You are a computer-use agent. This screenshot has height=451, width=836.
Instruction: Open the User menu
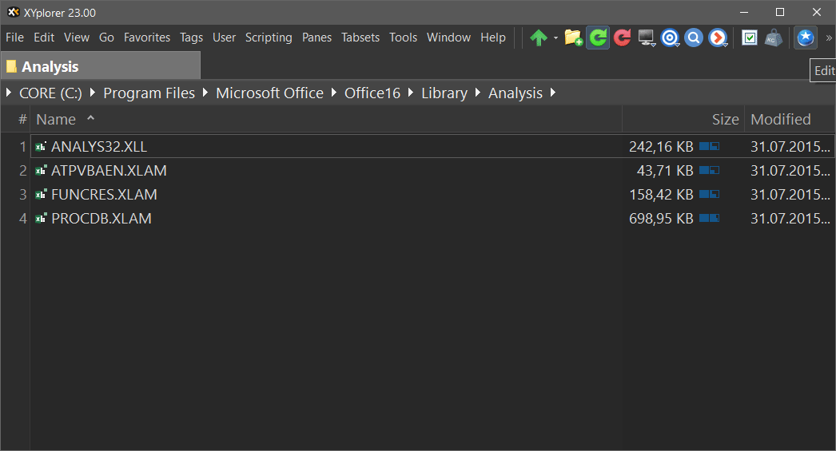coord(224,38)
